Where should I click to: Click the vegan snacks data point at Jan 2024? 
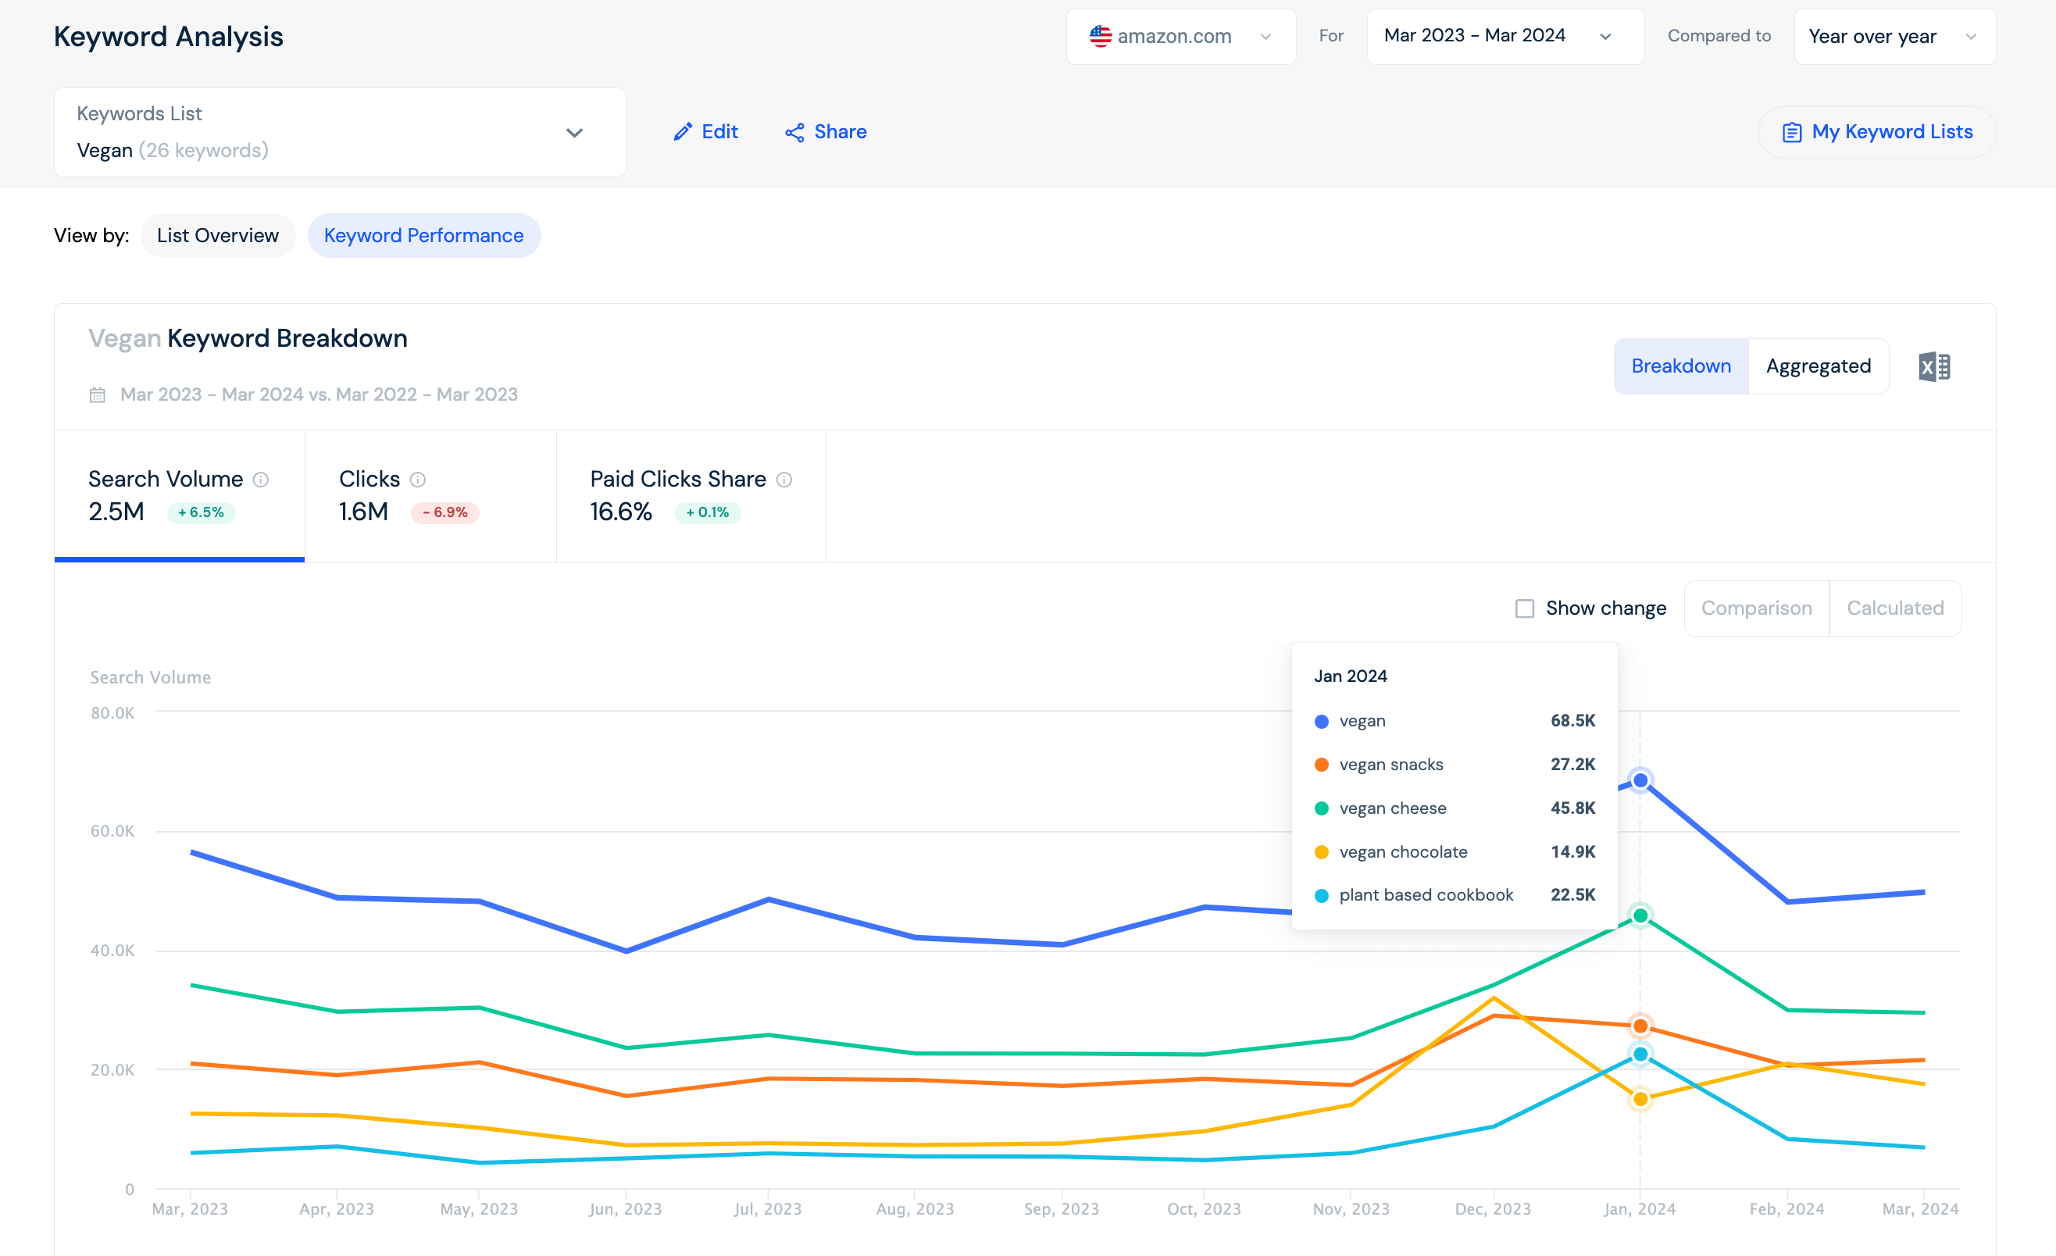1640,1026
